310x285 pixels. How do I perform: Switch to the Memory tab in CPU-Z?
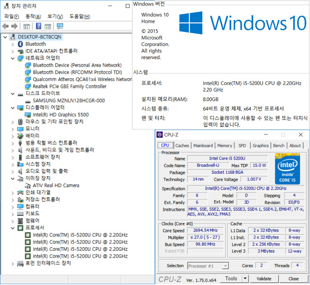(x=225, y=146)
